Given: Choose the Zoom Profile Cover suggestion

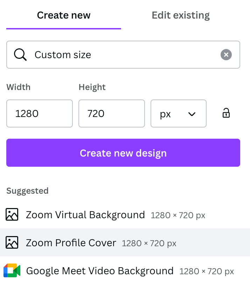Looking at the screenshot, I should point(71,243).
